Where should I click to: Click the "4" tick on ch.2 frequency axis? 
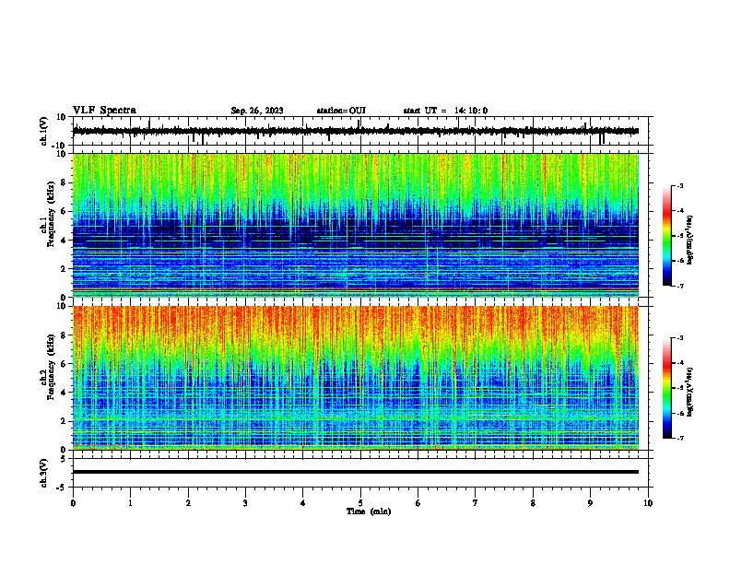coord(64,393)
